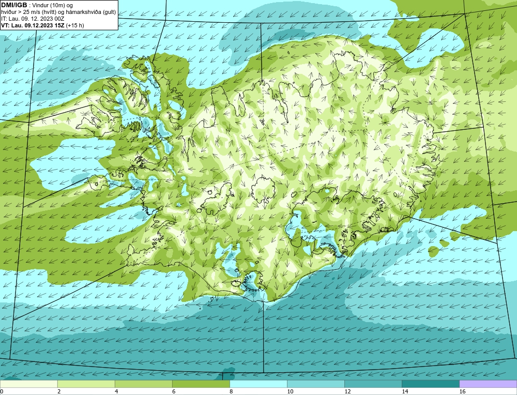Click the legend label '0'
Screen dimensions: 517x395
[x=2, y=391]
